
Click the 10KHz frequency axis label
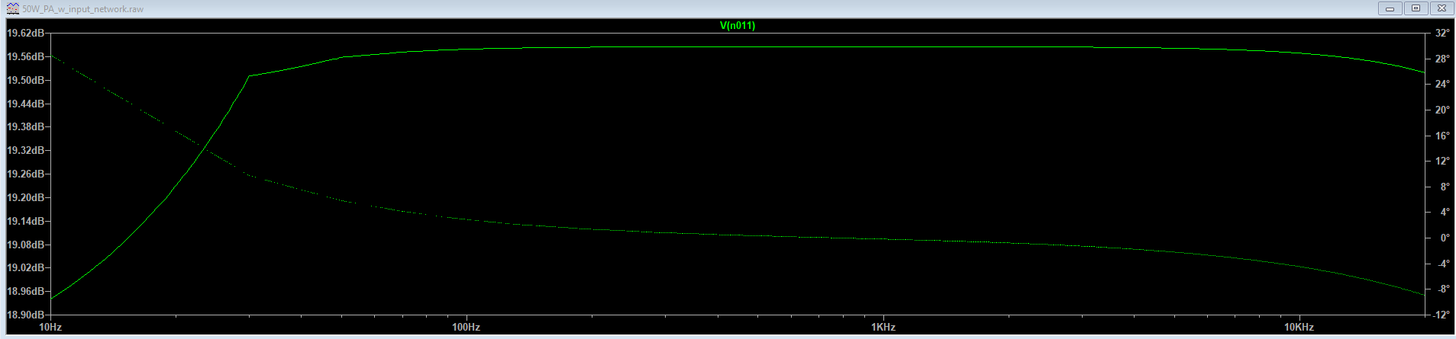click(1299, 327)
